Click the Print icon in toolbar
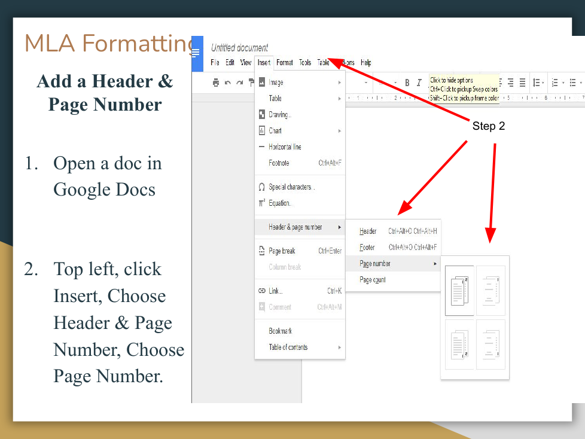 click(216, 83)
